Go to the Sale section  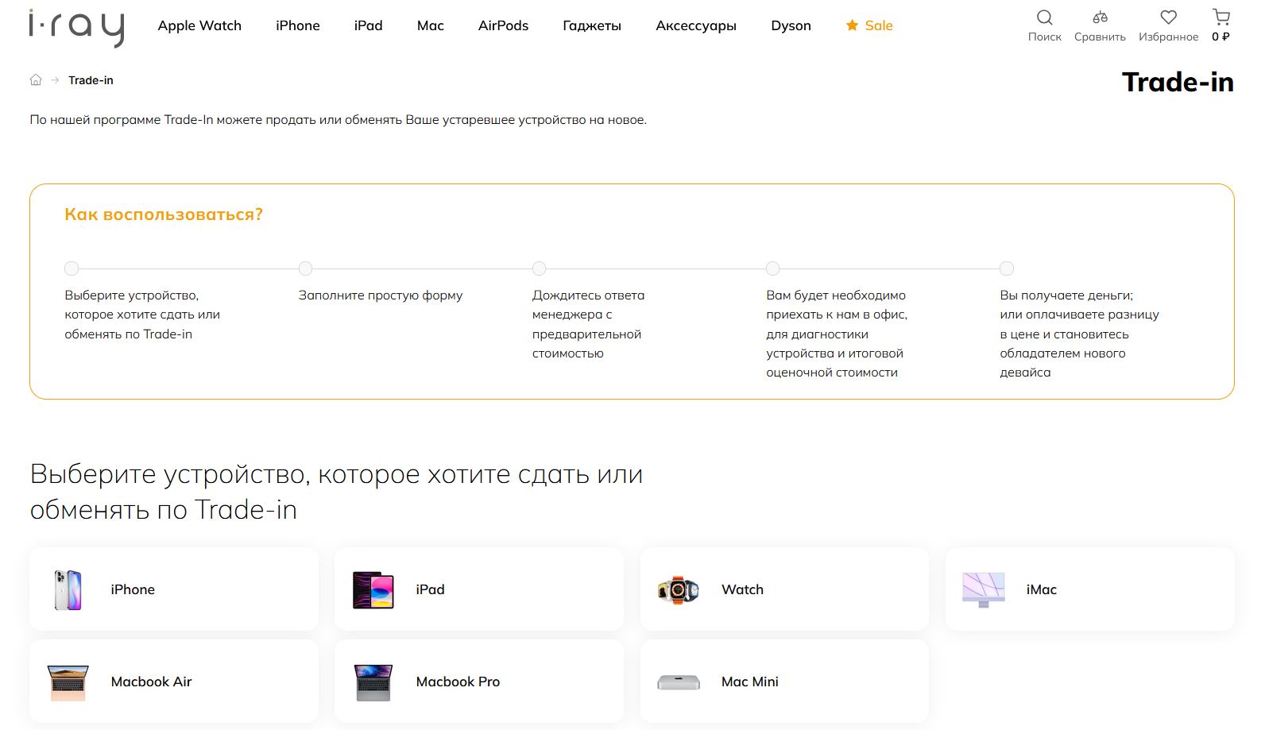click(x=879, y=25)
